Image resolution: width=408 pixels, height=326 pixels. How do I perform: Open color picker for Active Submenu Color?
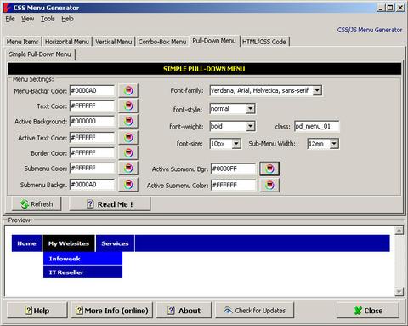269,186
